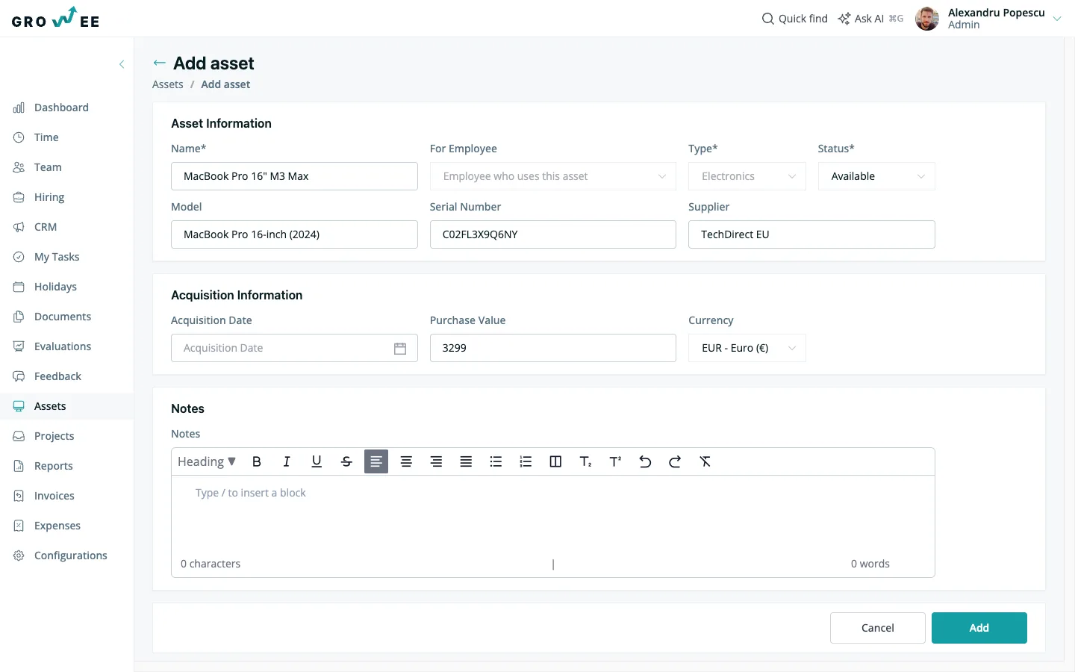Screen dimensions: 1075x672
Task: Collapse the left sidebar
Action: (x=122, y=64)
